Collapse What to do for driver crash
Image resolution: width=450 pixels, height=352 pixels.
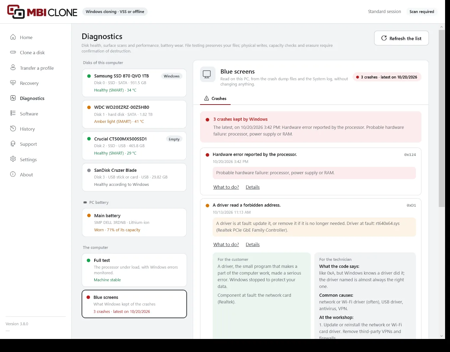point(226,245)
